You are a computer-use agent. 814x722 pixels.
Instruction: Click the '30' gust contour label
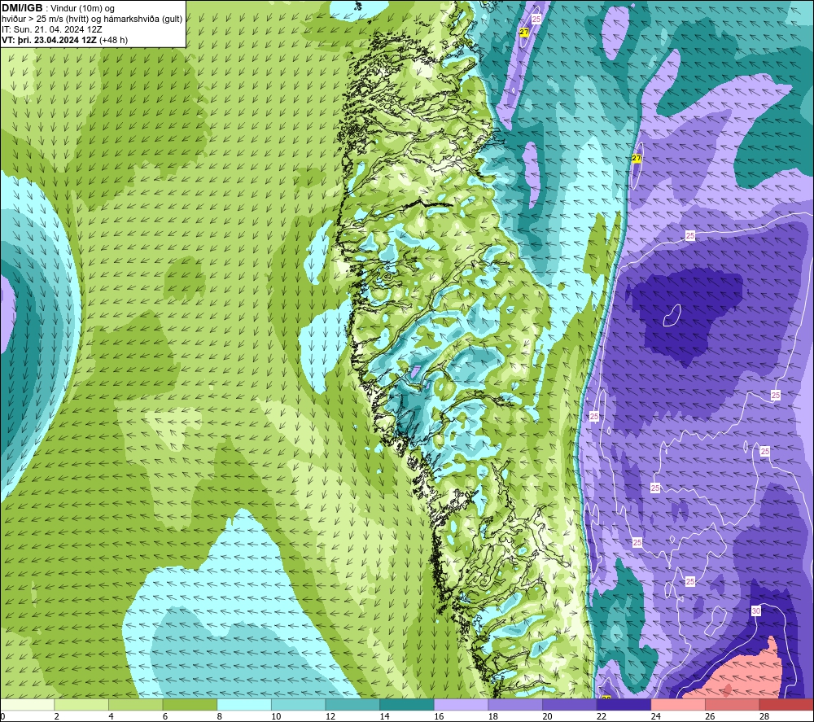click(x=756, y=611)
